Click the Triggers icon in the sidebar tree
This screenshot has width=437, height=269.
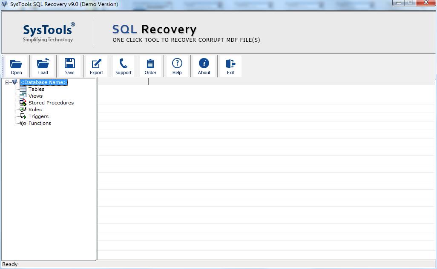(23, 116)
